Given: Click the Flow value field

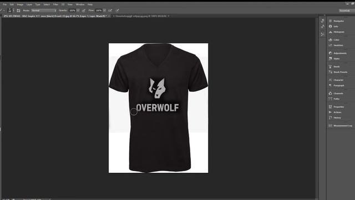Looking at the screenshot, I should coord(99,11).
